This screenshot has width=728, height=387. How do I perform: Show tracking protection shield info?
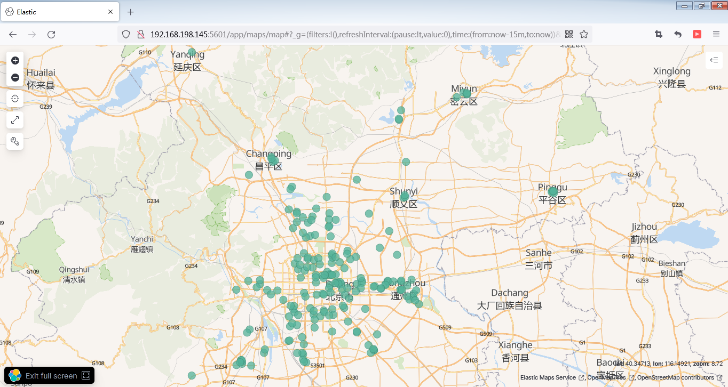point(126,34)
